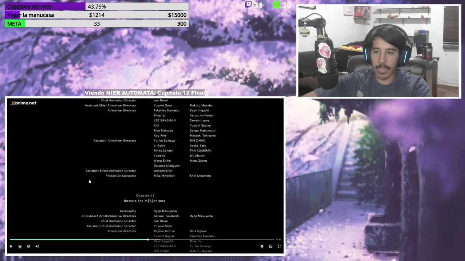
Task: Click the 'Storyboard Artists/Creative Directors' label
Action: coord(109,216)
